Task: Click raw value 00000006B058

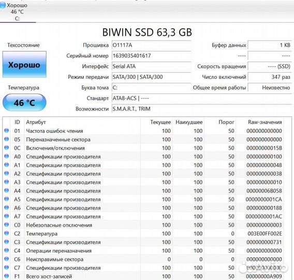Action: pyautogui.click(x=264, y=191)
